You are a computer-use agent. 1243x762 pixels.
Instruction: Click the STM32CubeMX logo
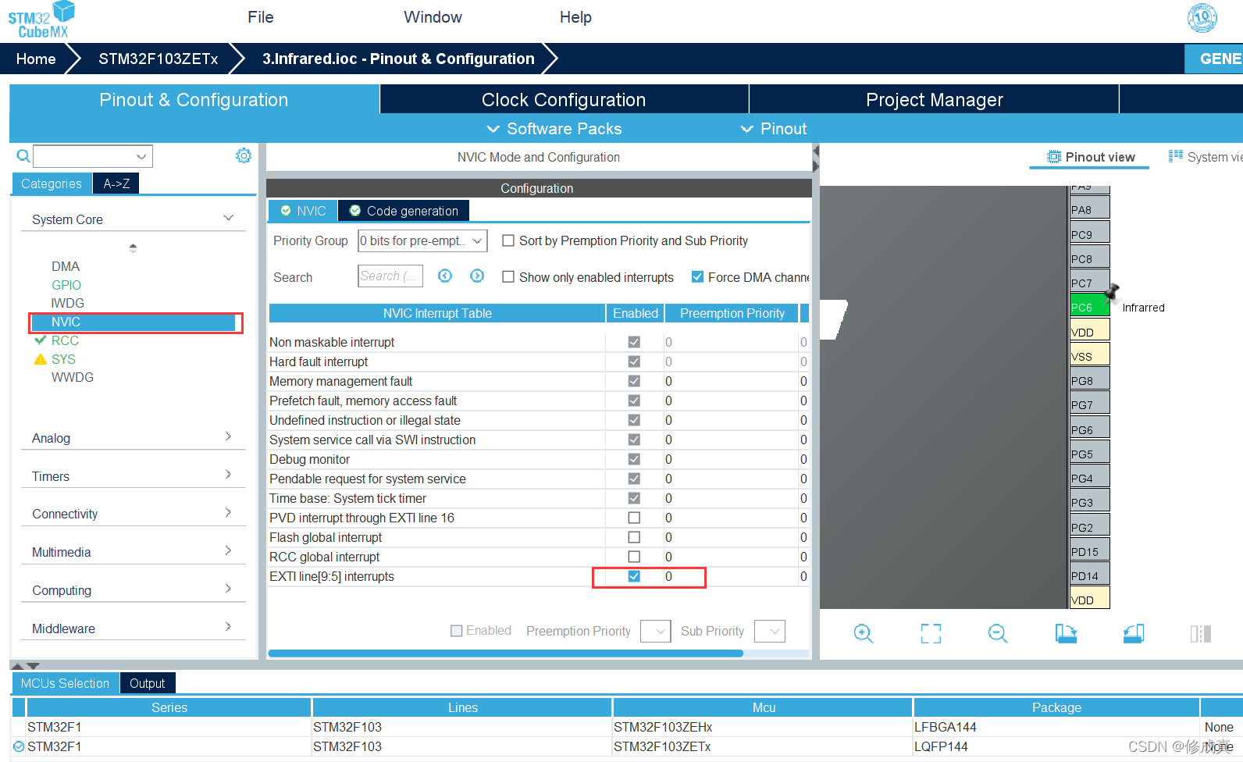click(x=41, y=20)
